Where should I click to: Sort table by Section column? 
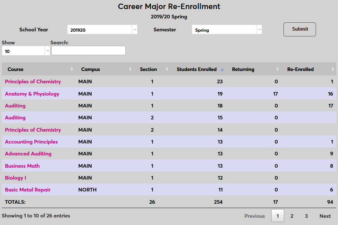click(x=152, y=69)
